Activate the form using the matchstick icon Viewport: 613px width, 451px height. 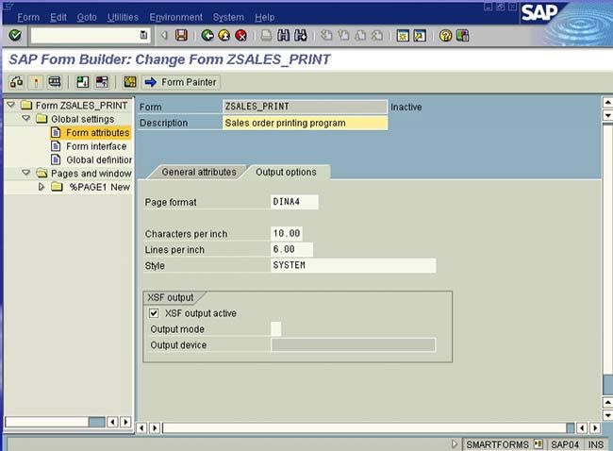(x=36, y=82)
